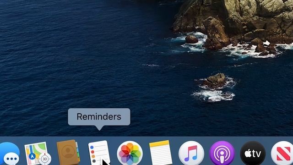Click the Reminders icon in the Dock

[x=99, y=153]
